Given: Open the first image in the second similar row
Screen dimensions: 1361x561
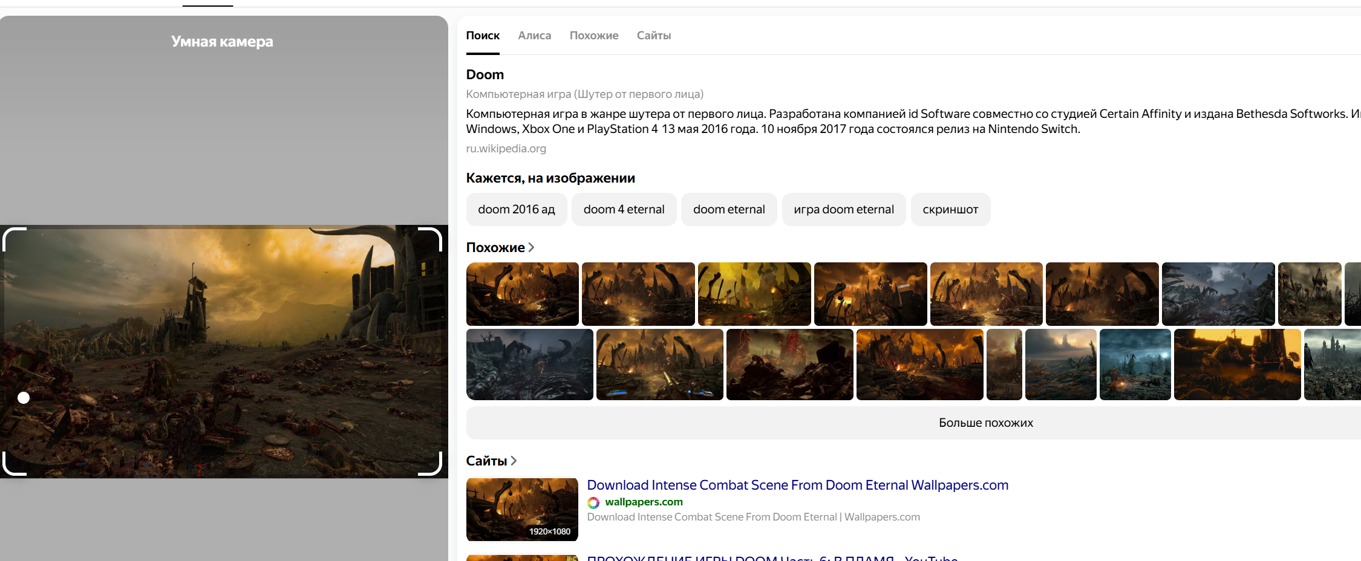Looking at the screenshot, I should pos(530,365).
